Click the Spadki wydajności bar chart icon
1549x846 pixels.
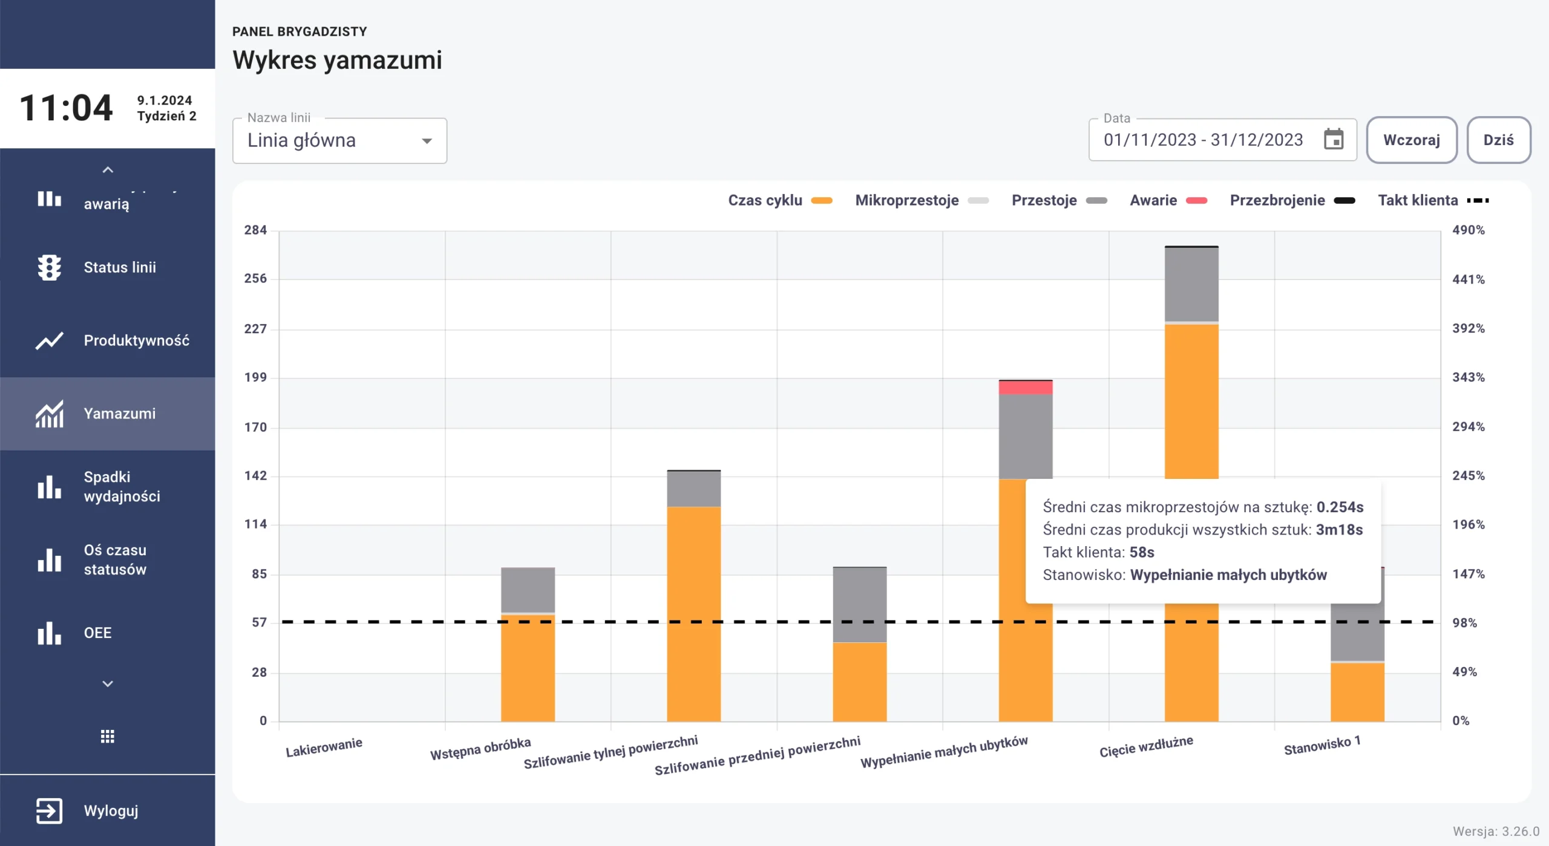49,487
